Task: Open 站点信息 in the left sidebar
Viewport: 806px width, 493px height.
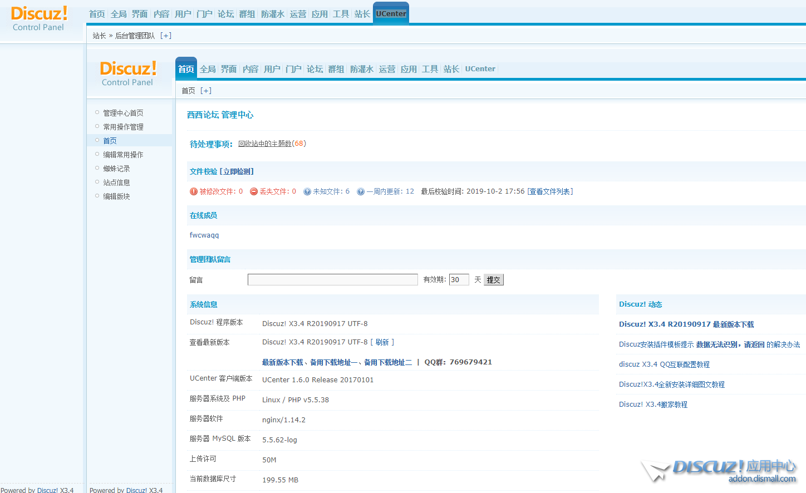Action: (116, 183)
